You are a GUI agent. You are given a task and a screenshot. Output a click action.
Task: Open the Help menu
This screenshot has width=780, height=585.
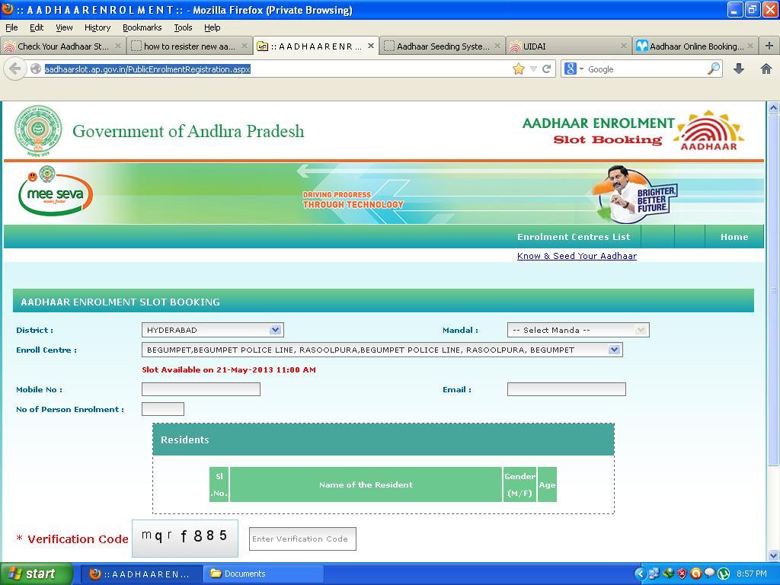[212, 27]
